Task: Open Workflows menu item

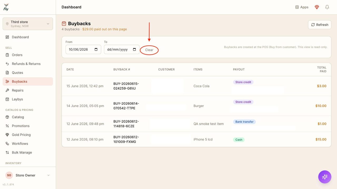Action: click(28, 144)
